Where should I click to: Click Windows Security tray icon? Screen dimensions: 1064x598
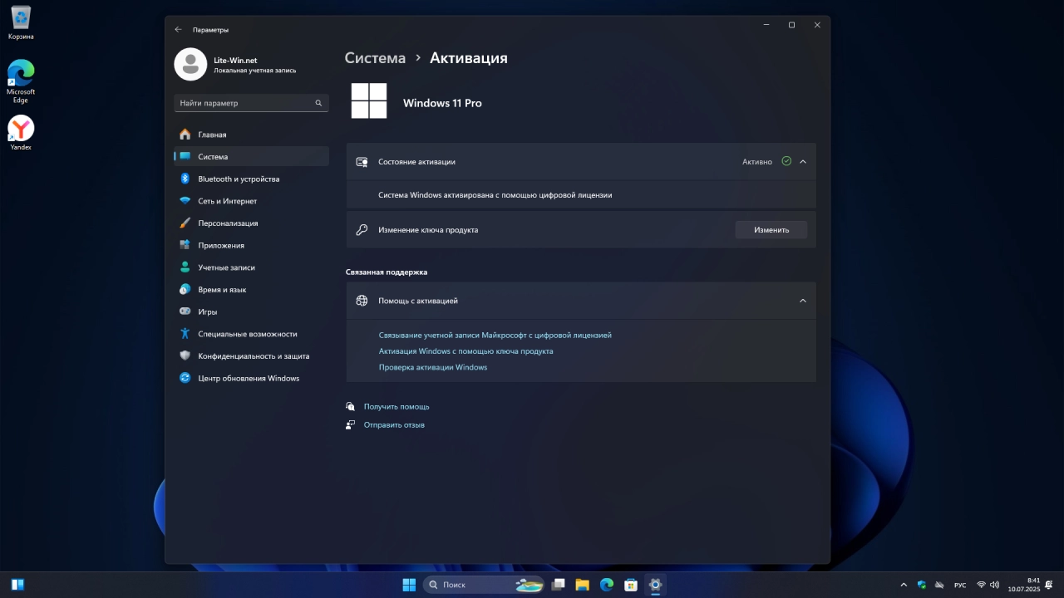(x=922, y=585)
